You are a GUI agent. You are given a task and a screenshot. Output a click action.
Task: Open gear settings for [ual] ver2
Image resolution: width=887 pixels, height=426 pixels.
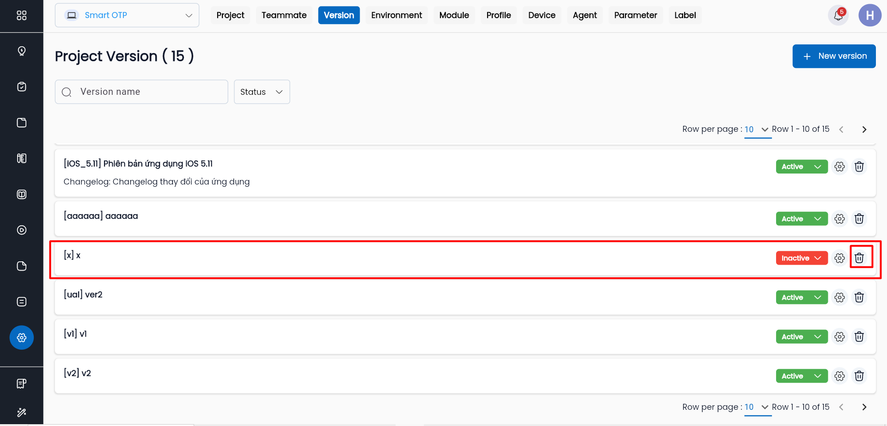pos(839,297)
